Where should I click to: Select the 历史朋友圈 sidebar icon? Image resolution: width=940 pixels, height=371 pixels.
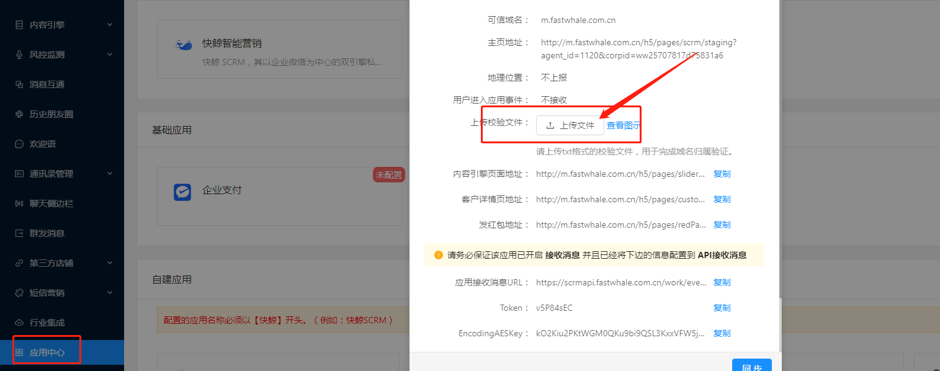tap(19, 114)
